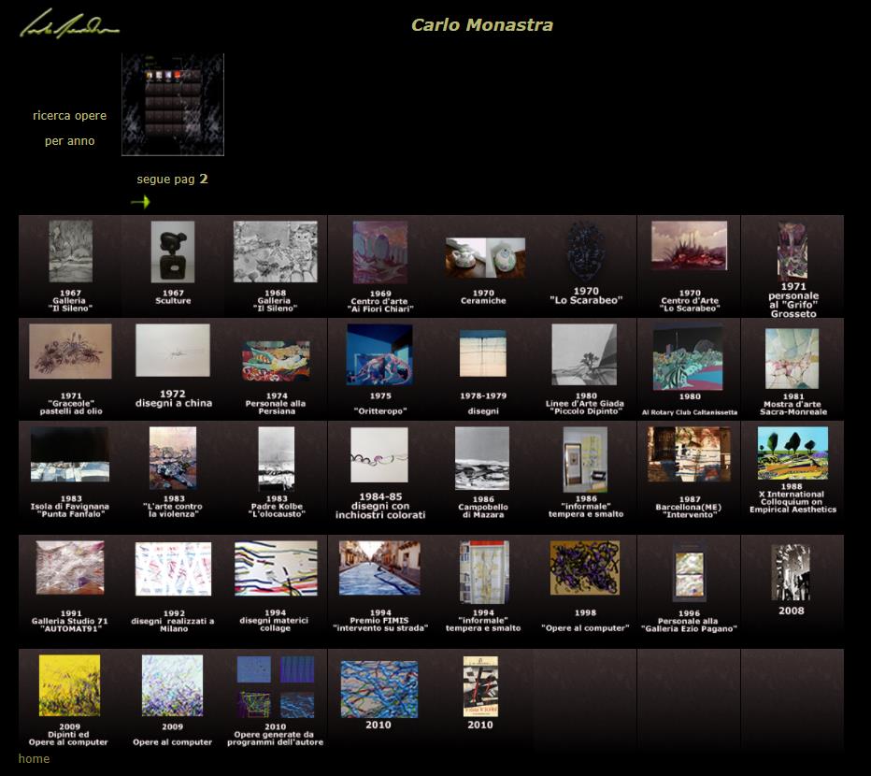View 1970 Centro d'Arte "Lo Scarabeo" painting
871x776 pixels.
coord(690,245)
